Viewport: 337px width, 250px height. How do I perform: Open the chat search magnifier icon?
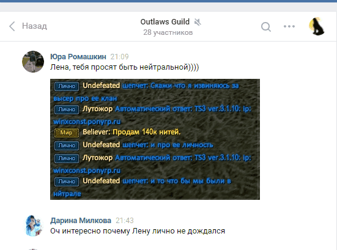click(266, 27)
